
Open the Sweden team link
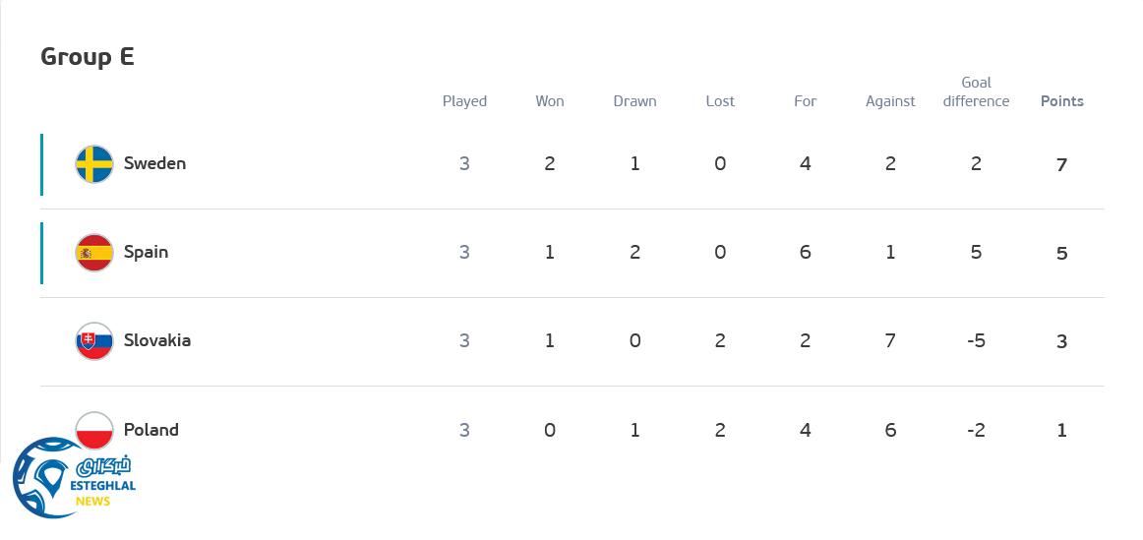click(x=154, y=163)
